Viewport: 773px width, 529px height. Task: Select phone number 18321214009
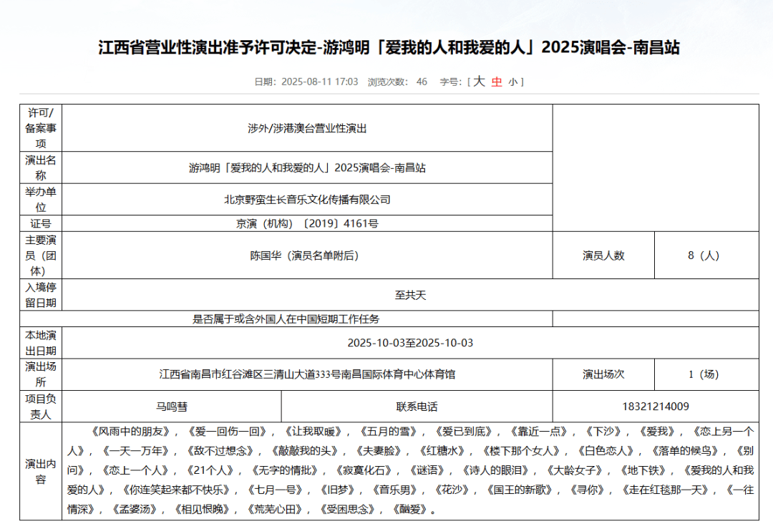coord(656,407)
